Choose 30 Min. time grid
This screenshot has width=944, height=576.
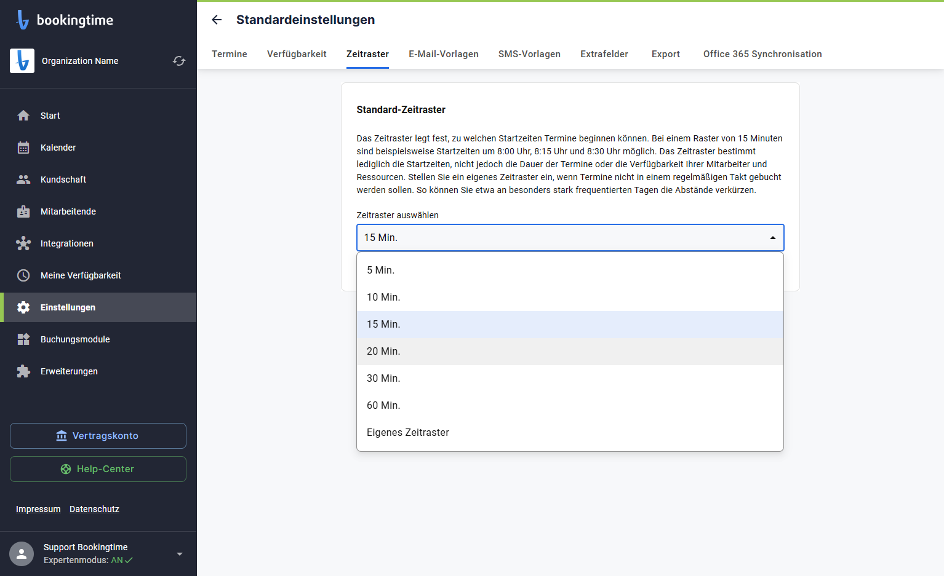point(570,379)
